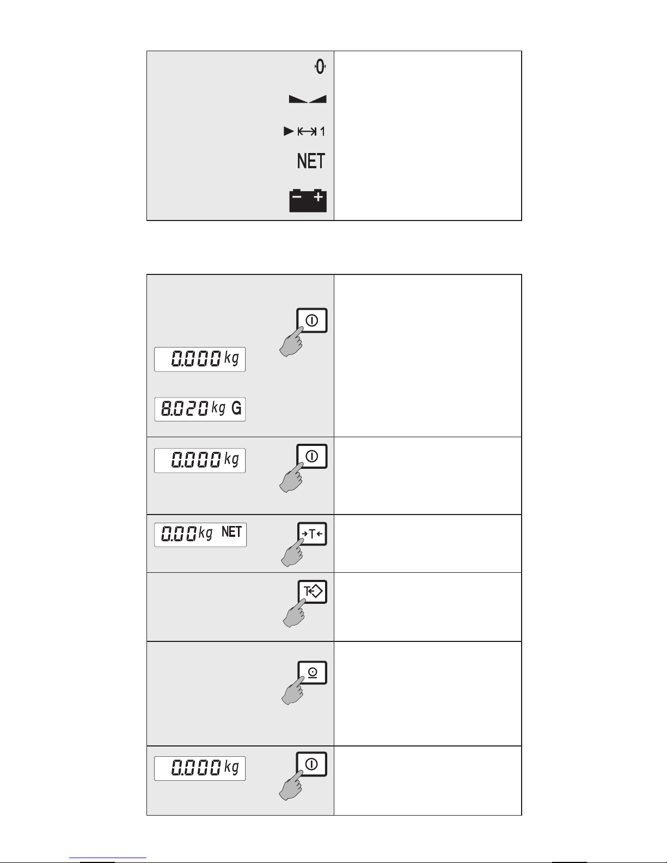
Task: Click the G gross symbol in the 8.020 display
Action: (x=236, y=408)
